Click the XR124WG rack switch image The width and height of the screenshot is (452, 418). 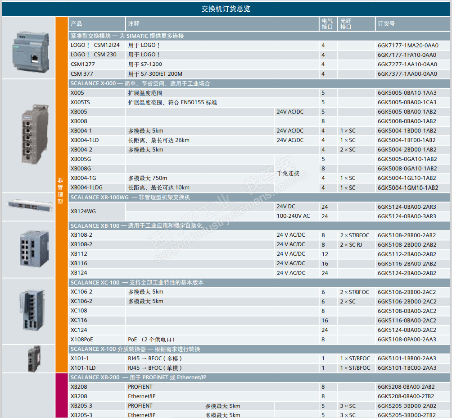[30, 206]
